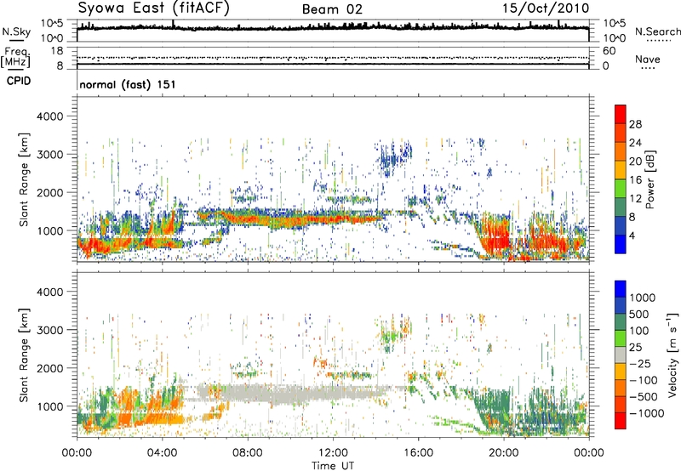Click the 'Power [dB]' colorbar label
The width and height of the screenshot is (681, 471).
point(650,179)
